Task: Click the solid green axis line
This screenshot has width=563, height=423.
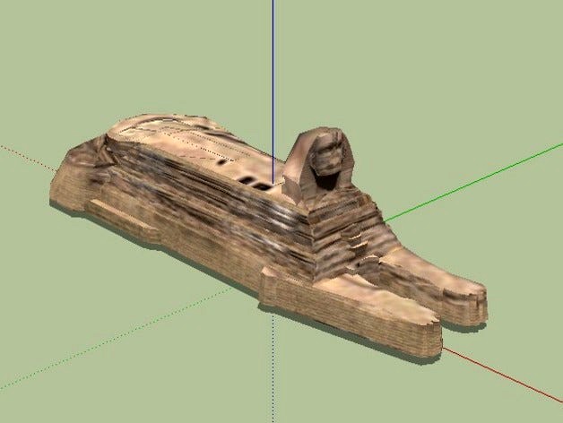Action: click(473, 181)
